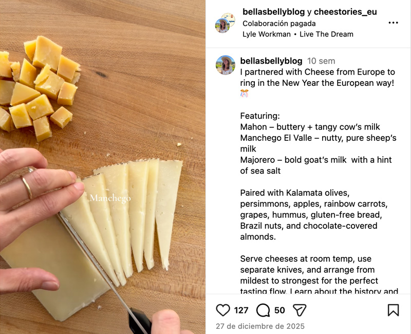Open the Lyle Workman Live The Dream audio
Viewport: 411px width, 334px height.
(297, 34)
